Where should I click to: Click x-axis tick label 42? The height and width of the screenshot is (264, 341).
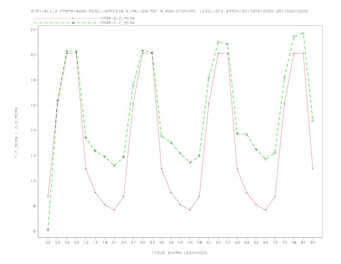pyautogui.click(x=180, y=242)
